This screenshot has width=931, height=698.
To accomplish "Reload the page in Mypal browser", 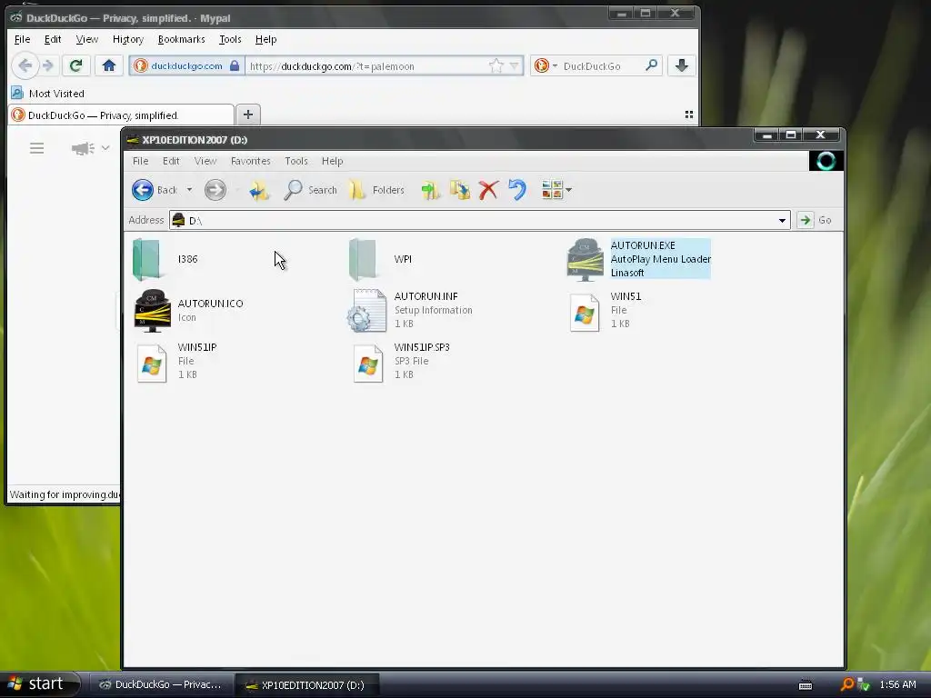I will pyautogui.click(x=75, y=65).
